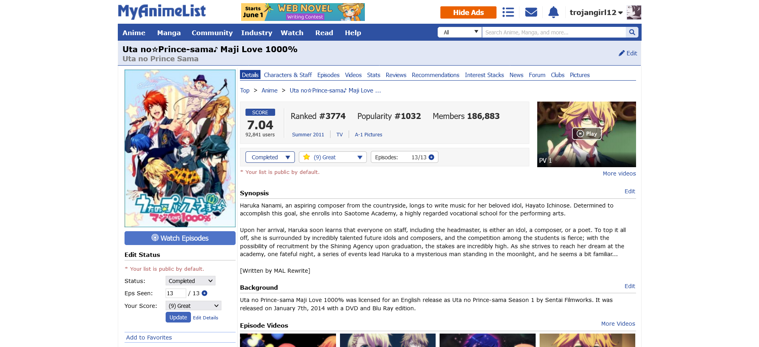Click the Members 186,883 text
The image size is (759, 347).
(x=466, y=116)
